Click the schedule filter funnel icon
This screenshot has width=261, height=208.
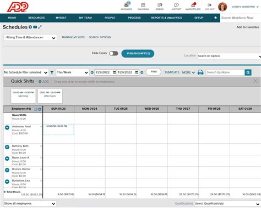pos(52,72)
